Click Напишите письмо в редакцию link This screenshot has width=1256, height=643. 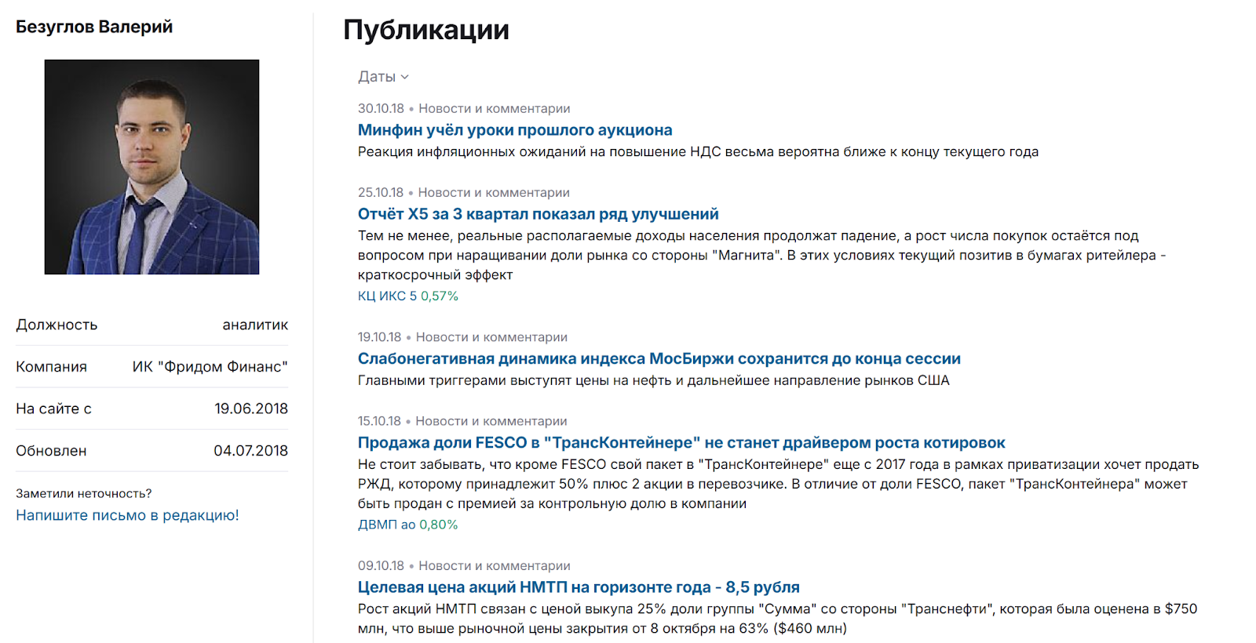click(127, 515)
